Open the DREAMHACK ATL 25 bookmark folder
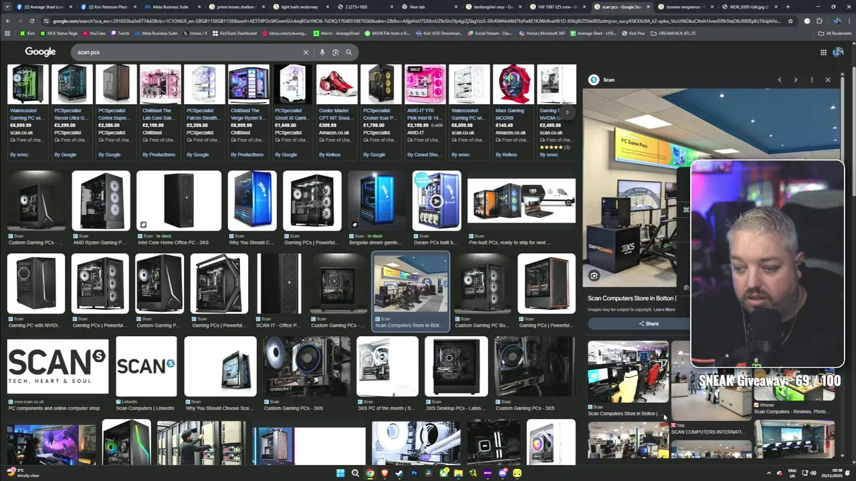Image resolution: width=856 pixels, height=481 pixels. click(673, 33)
